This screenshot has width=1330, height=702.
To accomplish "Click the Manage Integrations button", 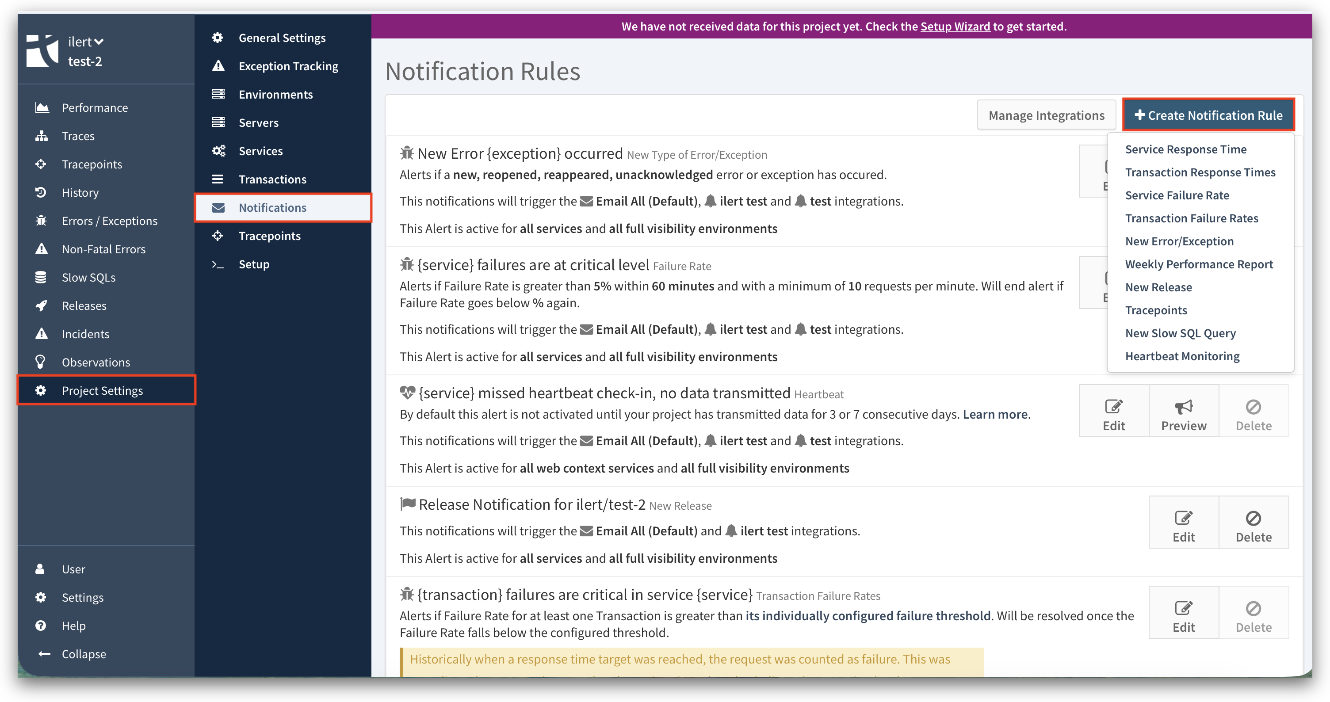I will 1046,115.
